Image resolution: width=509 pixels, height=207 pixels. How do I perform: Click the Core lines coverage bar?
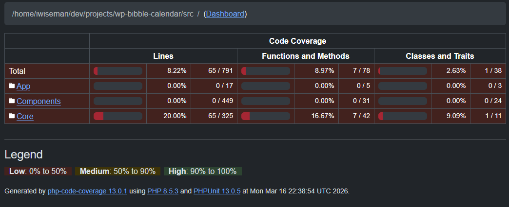118,116
